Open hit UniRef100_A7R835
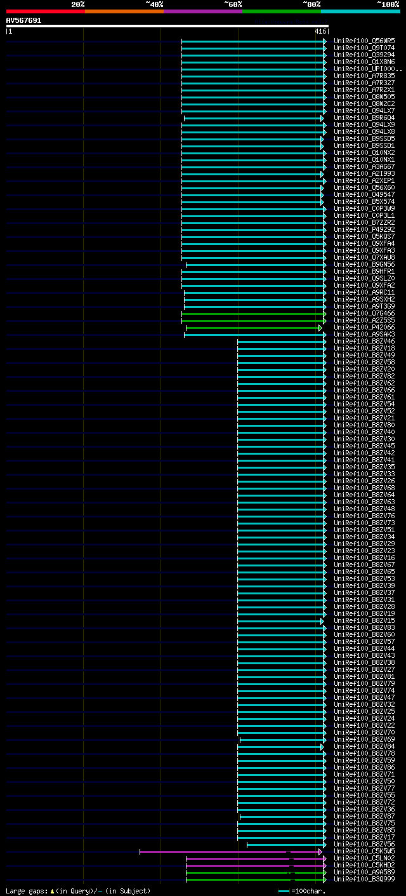Screen dimensions: 406x896 click(364, 76)
